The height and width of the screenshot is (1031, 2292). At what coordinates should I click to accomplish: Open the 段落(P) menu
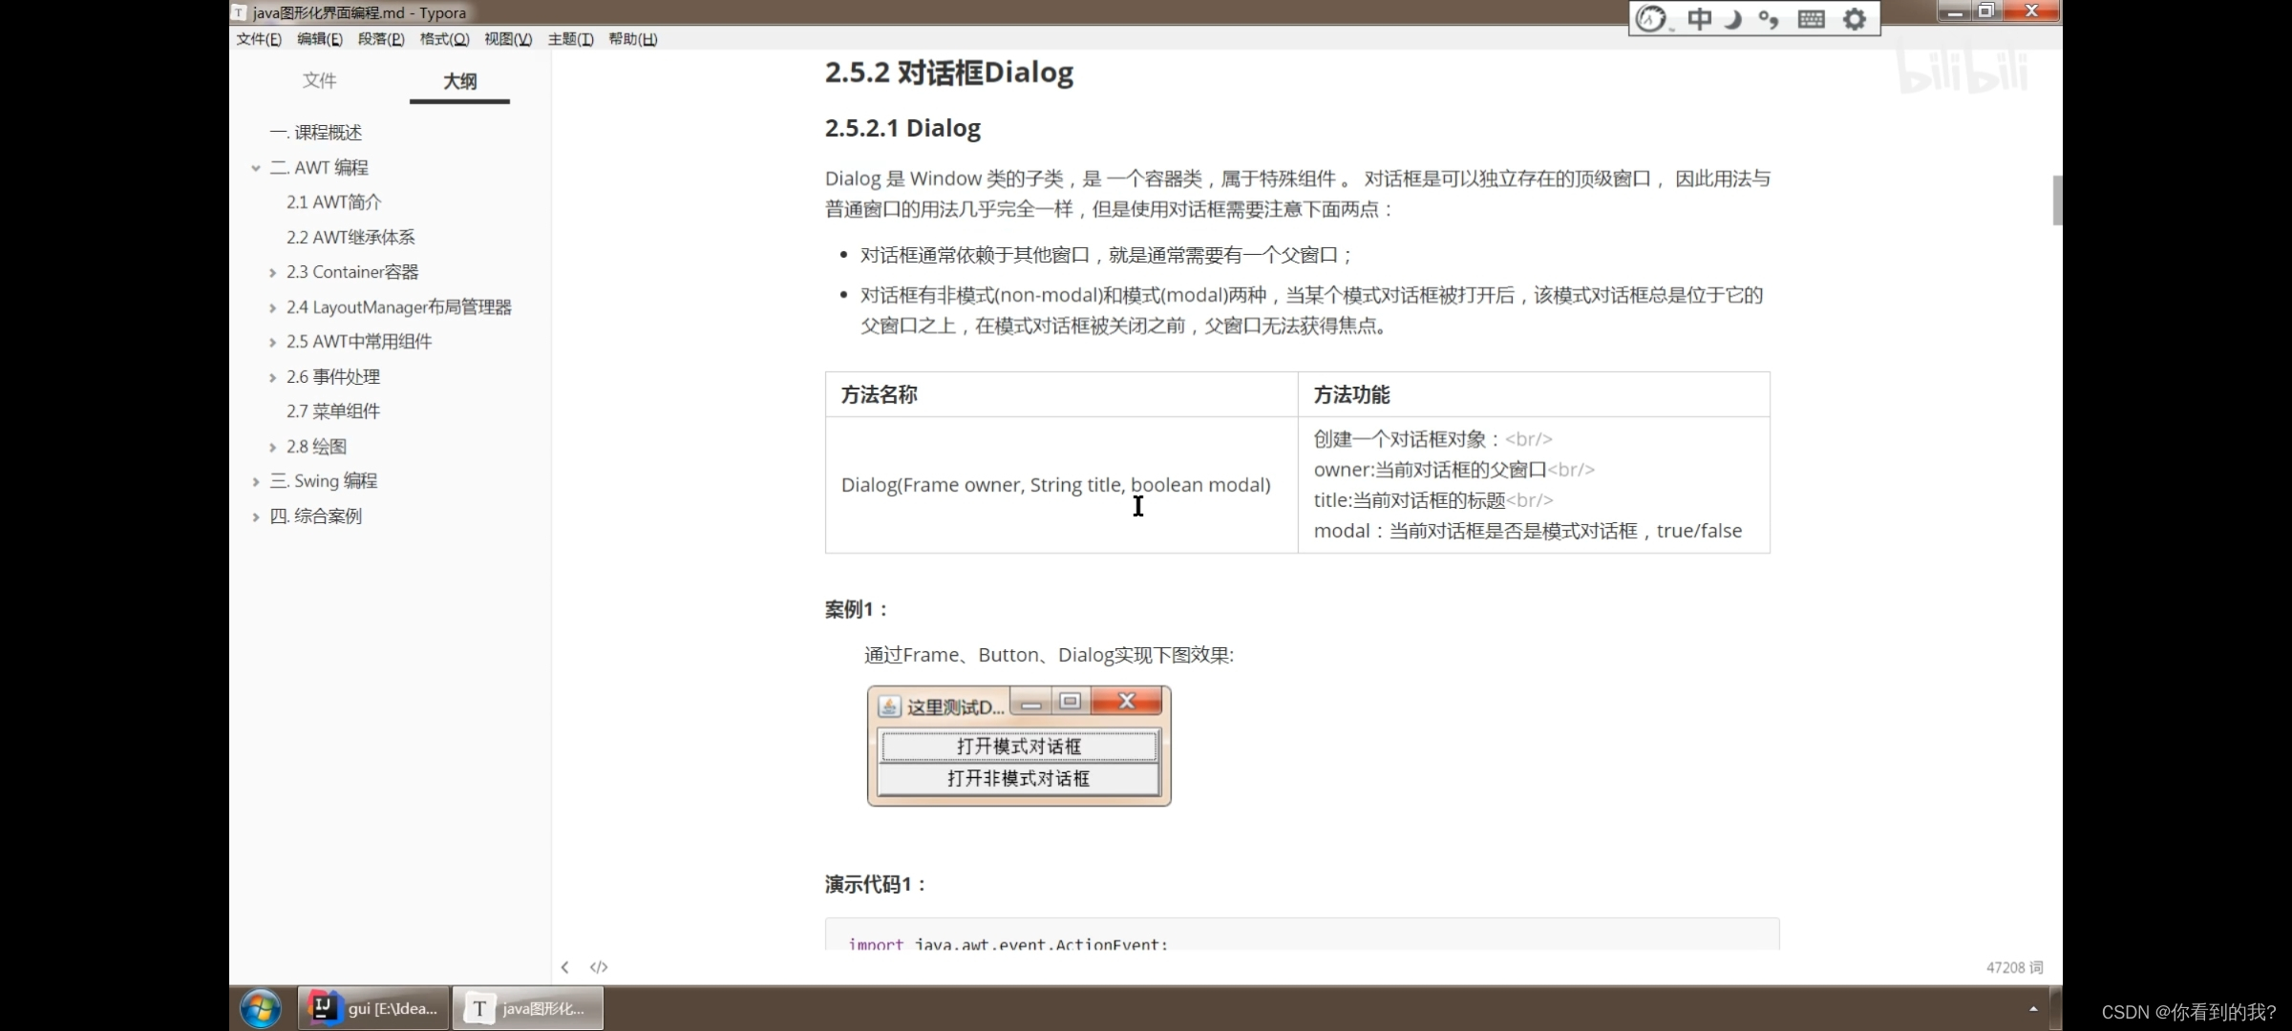(381, 39)
